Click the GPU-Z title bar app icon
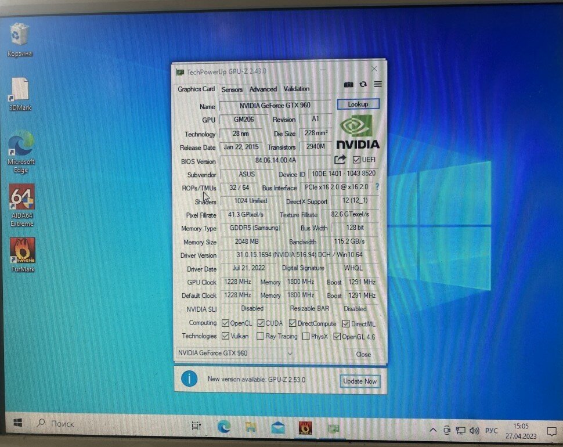The width and height of the screenshot is (563, 447). [180, 72]
